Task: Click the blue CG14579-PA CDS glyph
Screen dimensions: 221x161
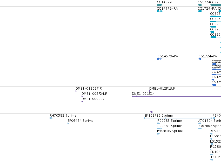Action: click(x=159, y=59)
